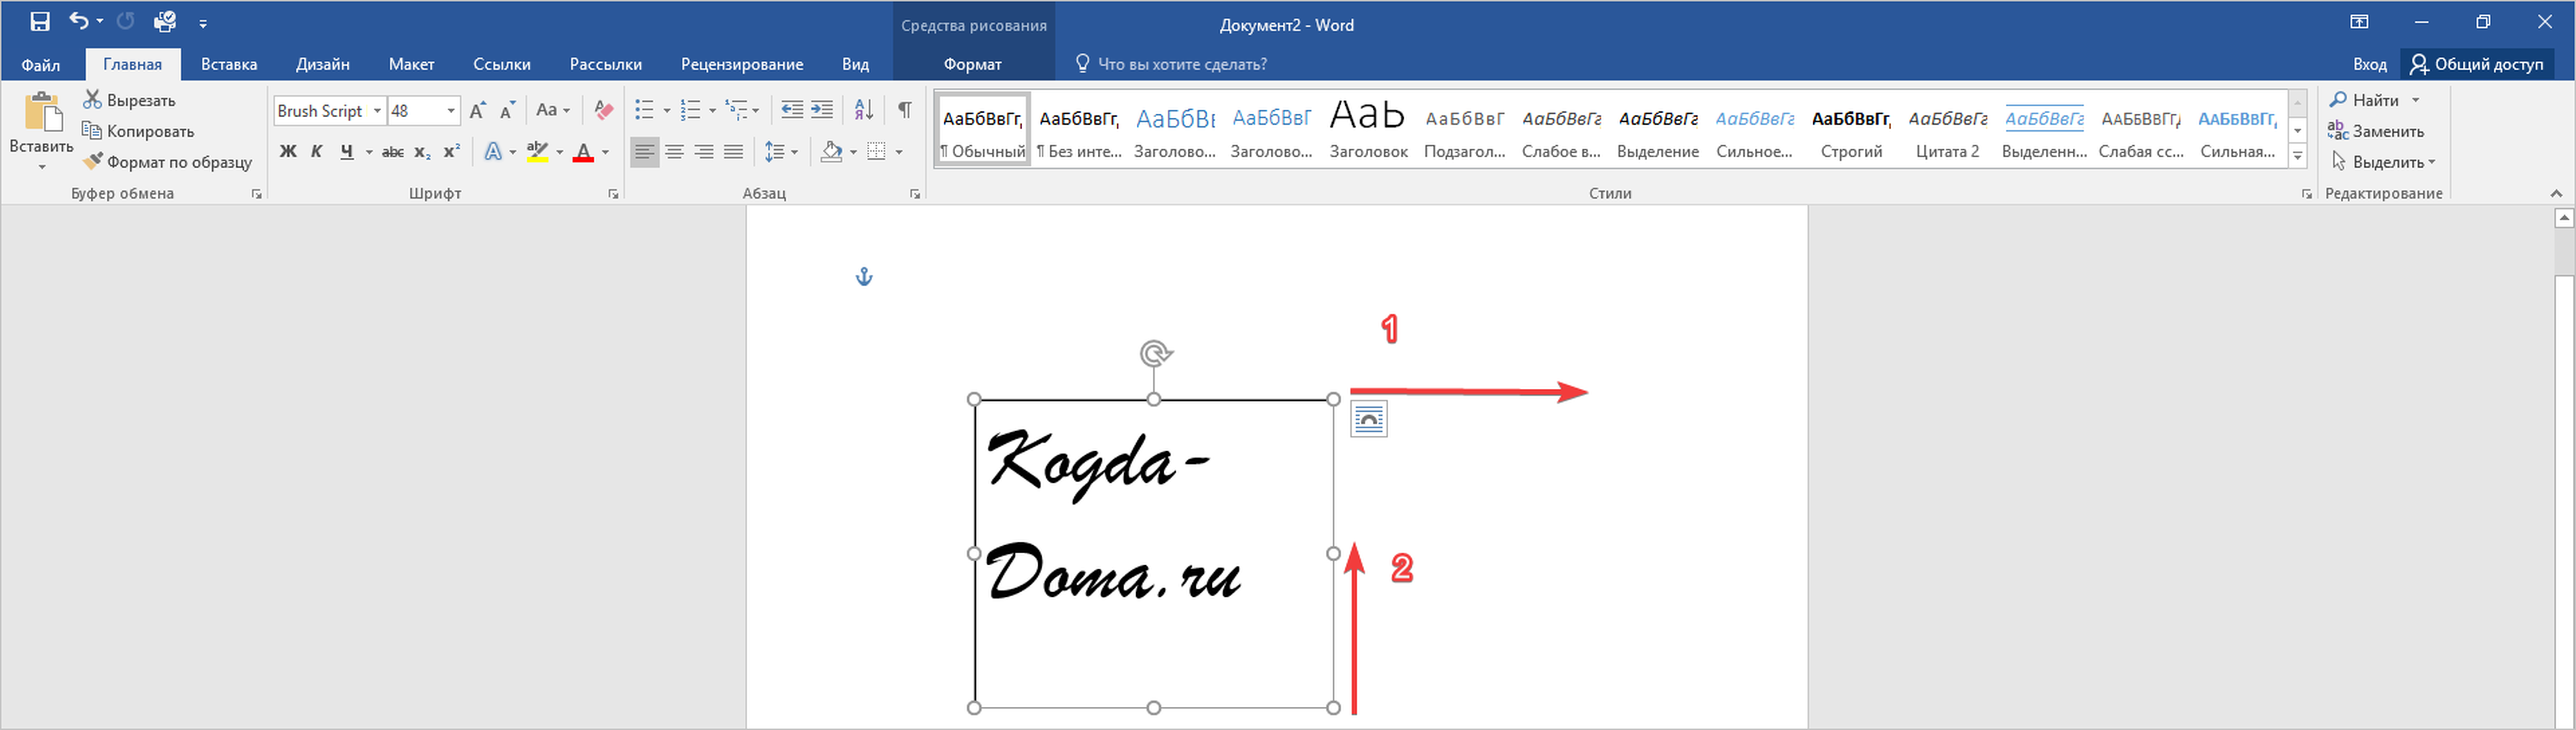The height and width of the screenshot is (730, 2576).
Task: Click the Заменить button
Action: (x=2376, y=131)
